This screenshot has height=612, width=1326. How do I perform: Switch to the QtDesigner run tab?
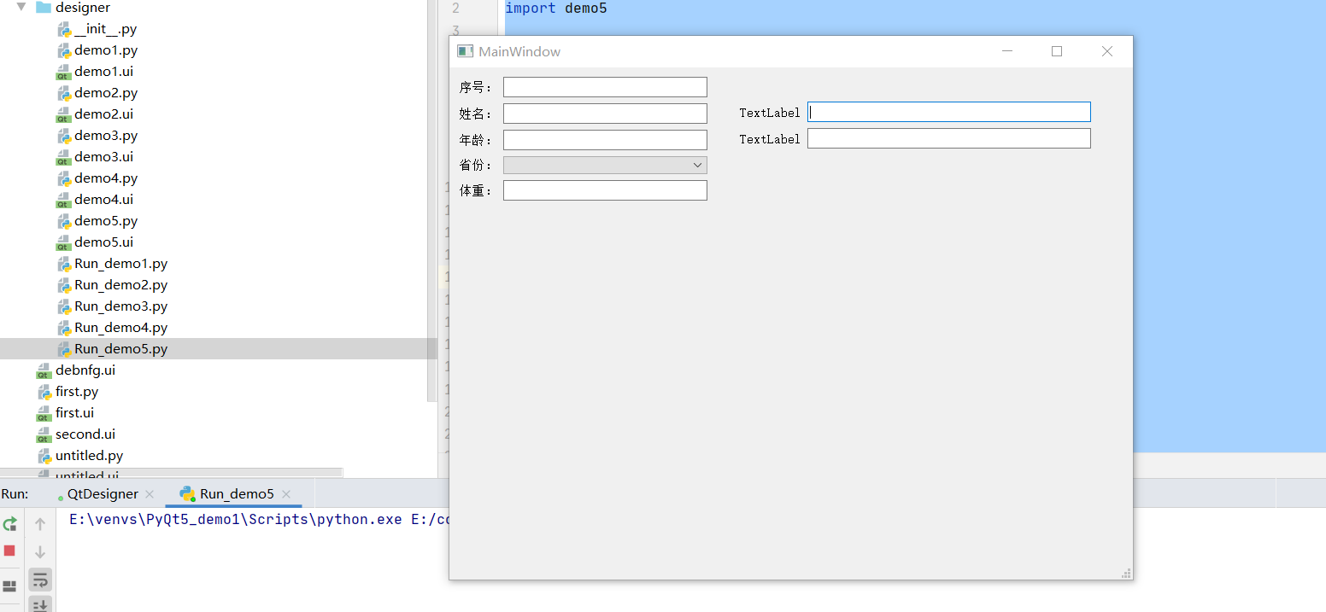[x=103, y=494]
